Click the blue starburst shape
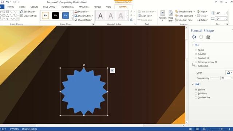 pos(84,92)
